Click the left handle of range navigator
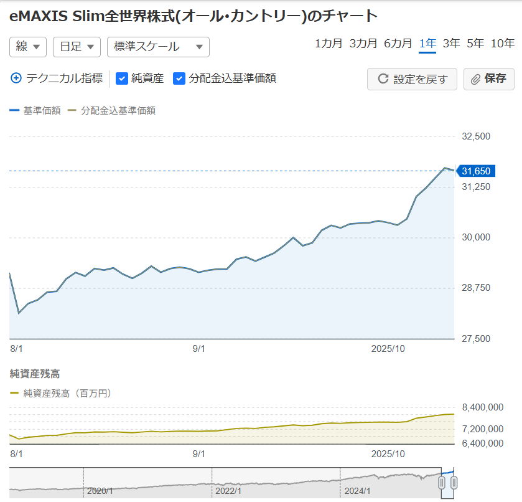Viewport: 522px width, 502px height. pos(442,483)
